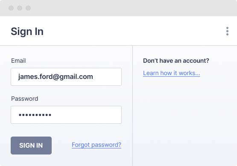Image resolution: width=237 pixels, height=166 pixels.
Task: Click empty space below Learn how it works
Action: pos(185,121)
